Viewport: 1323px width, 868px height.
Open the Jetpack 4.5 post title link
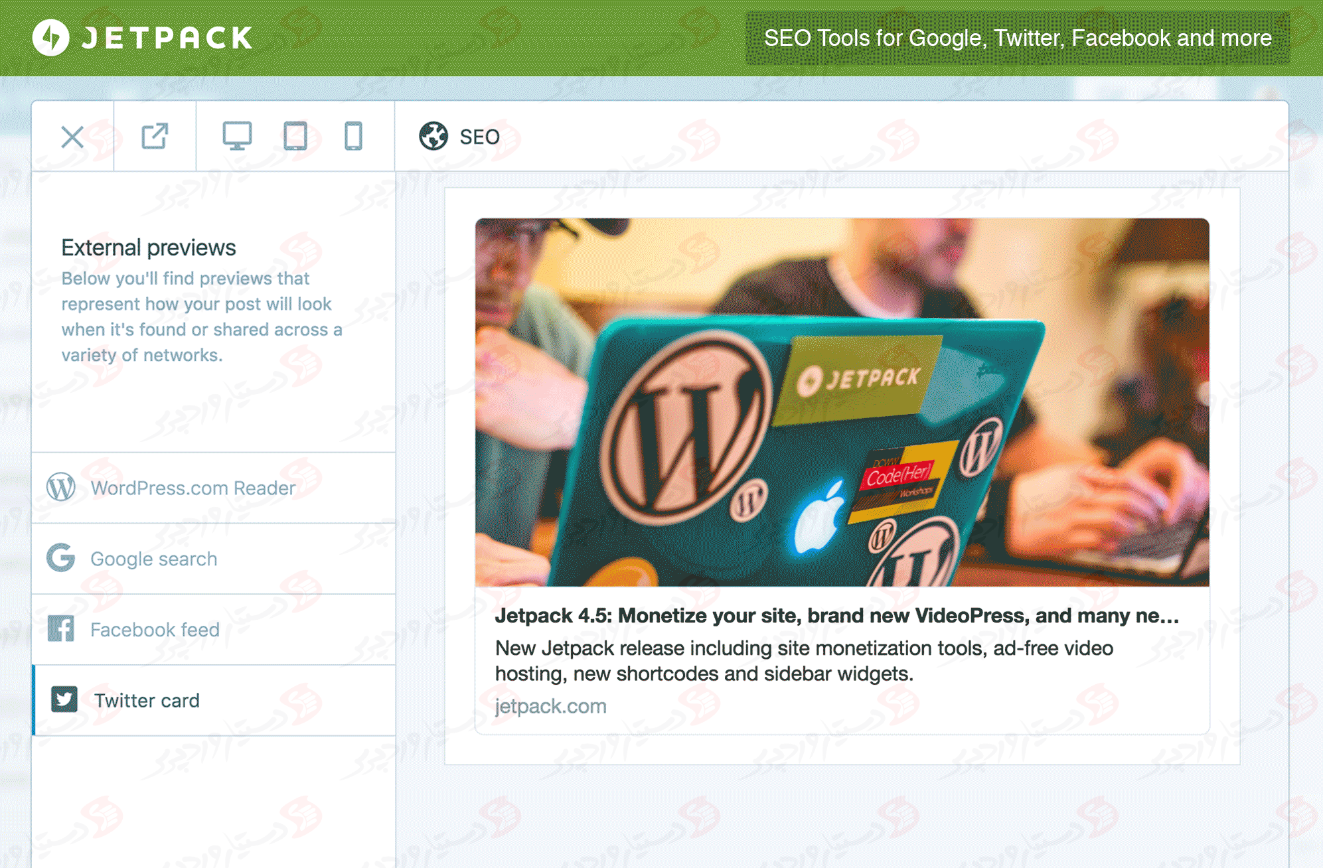pyautogui.click(x=836, y=615)
